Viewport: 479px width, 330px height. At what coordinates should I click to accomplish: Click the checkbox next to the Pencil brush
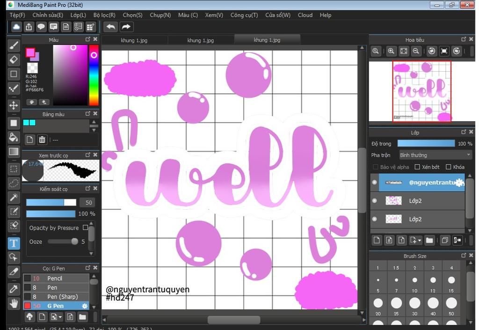28,278
